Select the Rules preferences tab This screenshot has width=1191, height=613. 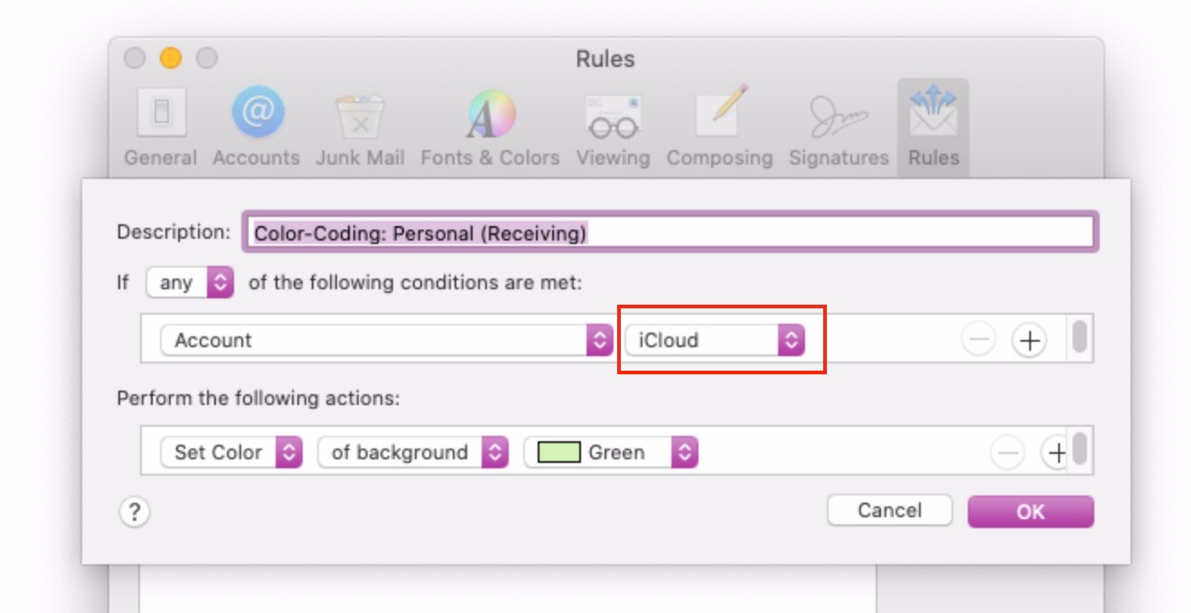[x=933, y=126]
